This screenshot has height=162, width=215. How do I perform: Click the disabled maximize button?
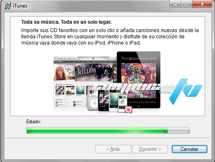(187, 4)
